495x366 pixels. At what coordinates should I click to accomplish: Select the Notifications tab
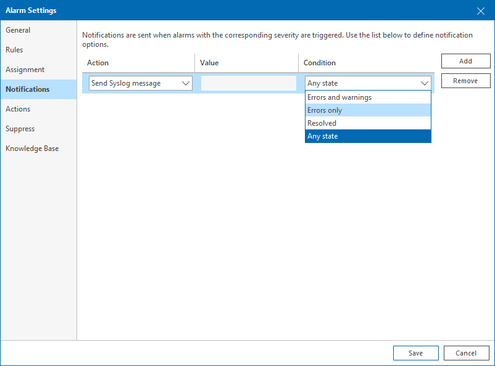point(28,89)
